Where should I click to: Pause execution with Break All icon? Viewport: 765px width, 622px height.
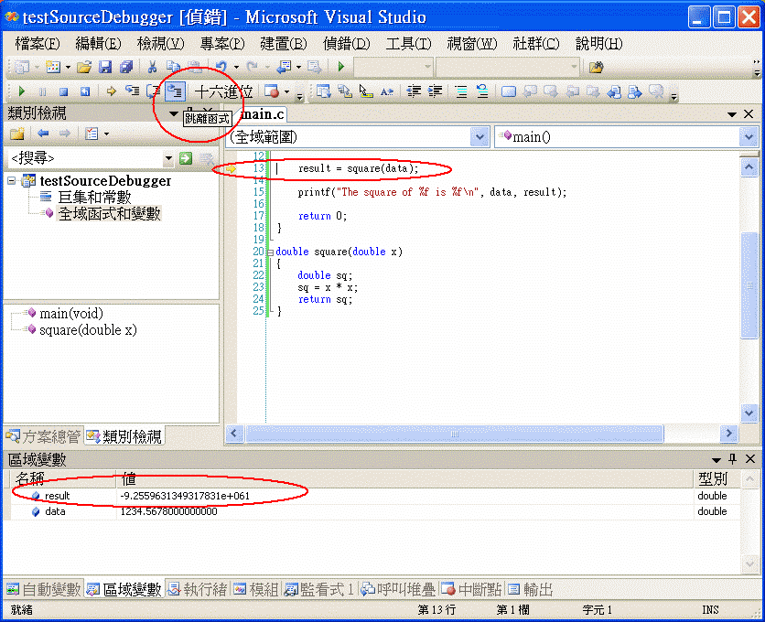coord(42,91)
